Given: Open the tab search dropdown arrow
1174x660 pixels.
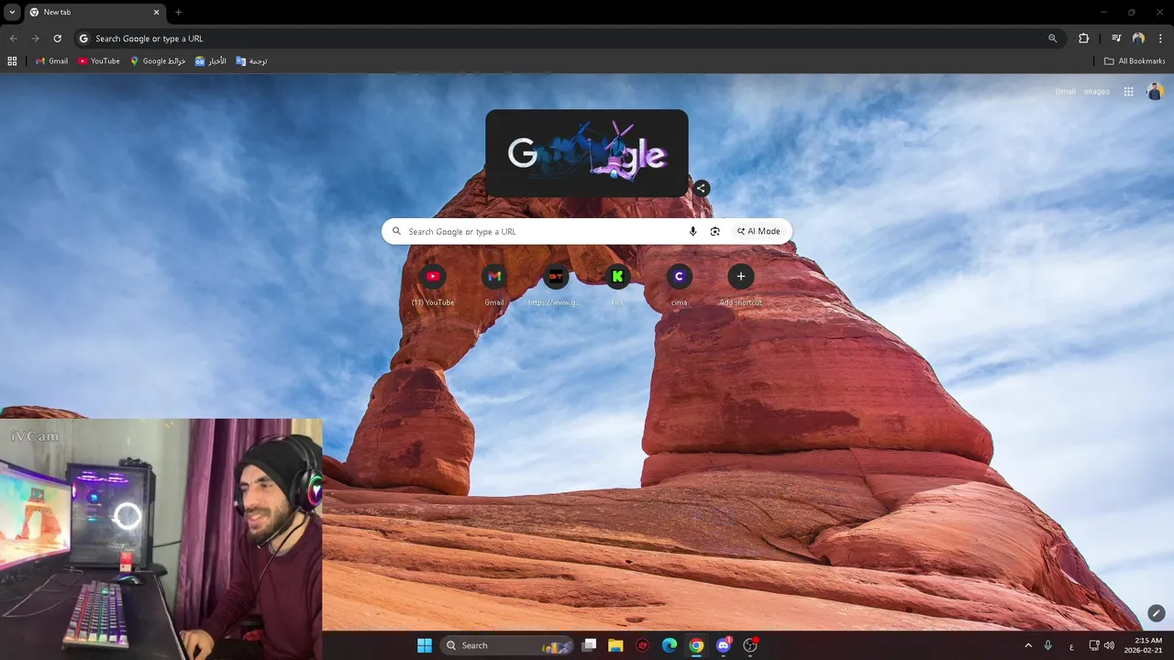Looking at the screenshot, I should [12, 12].
